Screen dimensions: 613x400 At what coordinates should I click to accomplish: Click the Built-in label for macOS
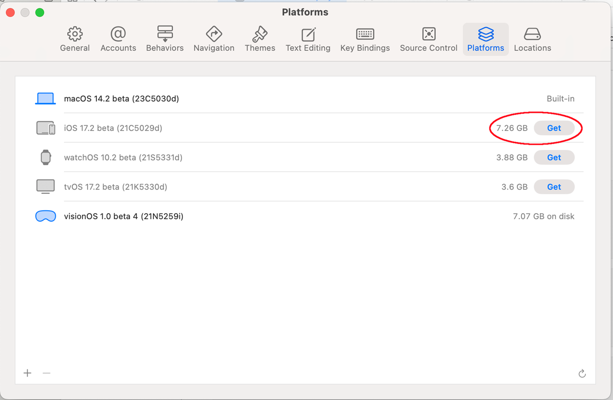[560, 99]
